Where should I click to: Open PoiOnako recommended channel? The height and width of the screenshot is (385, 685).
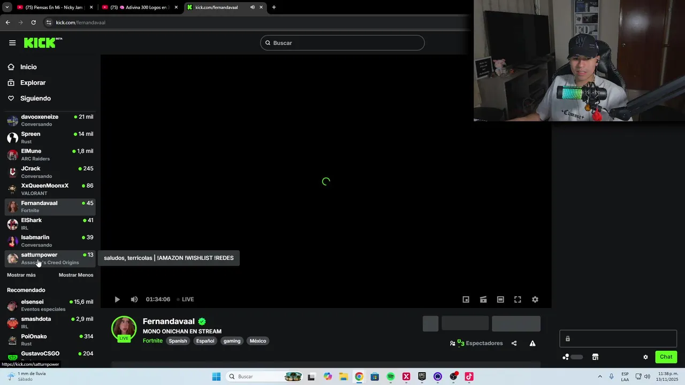point(50,340)
